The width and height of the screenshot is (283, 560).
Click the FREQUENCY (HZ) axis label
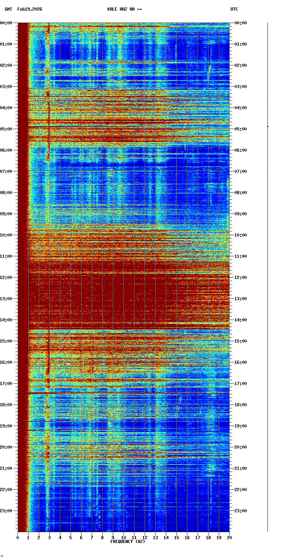click(x=128, y=542)
